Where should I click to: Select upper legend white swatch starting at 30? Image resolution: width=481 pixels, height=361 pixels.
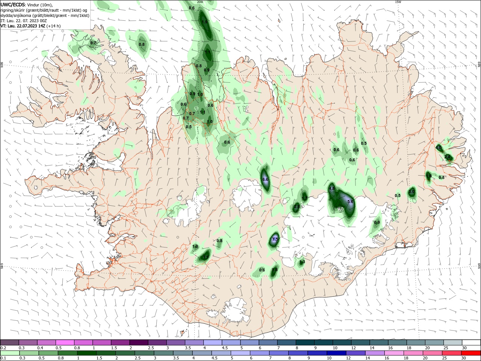point(471,343)
